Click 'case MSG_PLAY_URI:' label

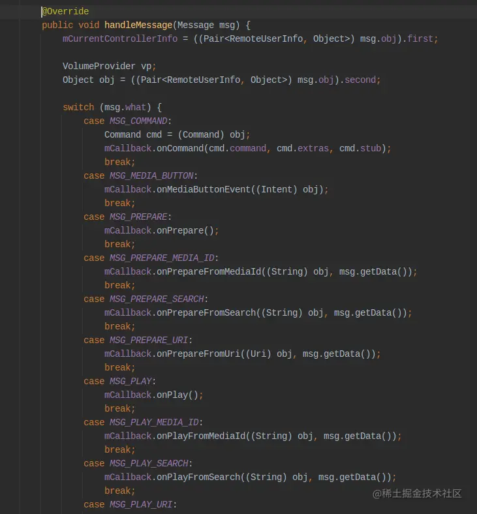(x=130, y=504)
